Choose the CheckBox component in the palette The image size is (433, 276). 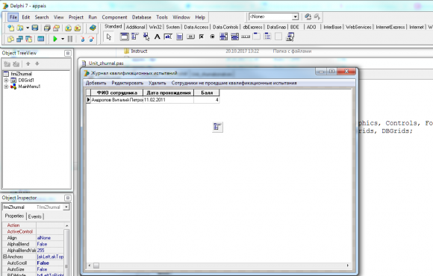click(x=202, y=37)
